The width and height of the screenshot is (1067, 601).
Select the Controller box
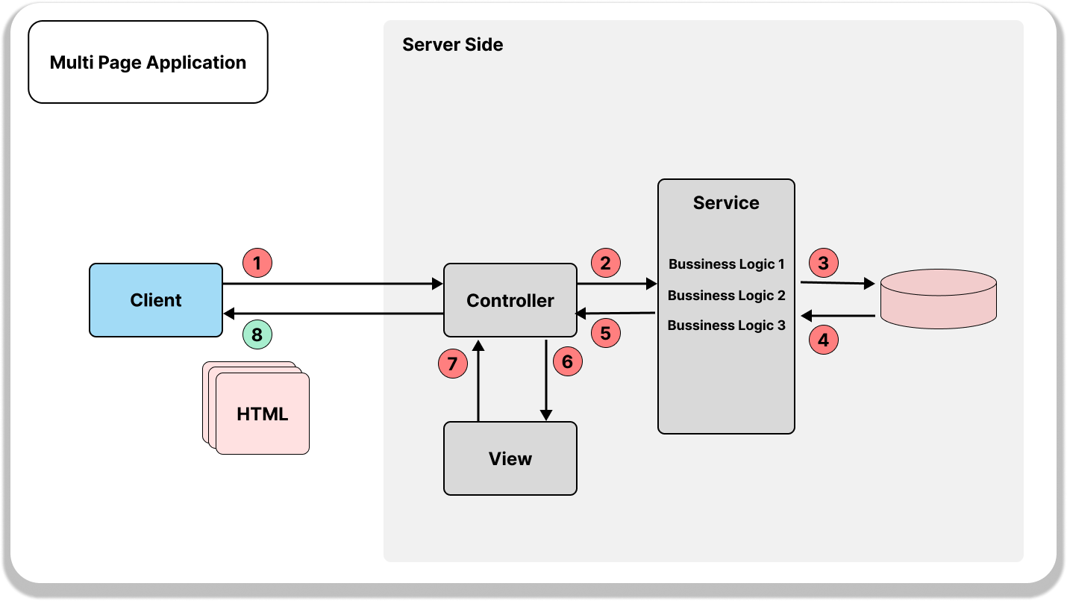(x=510, y=300)
